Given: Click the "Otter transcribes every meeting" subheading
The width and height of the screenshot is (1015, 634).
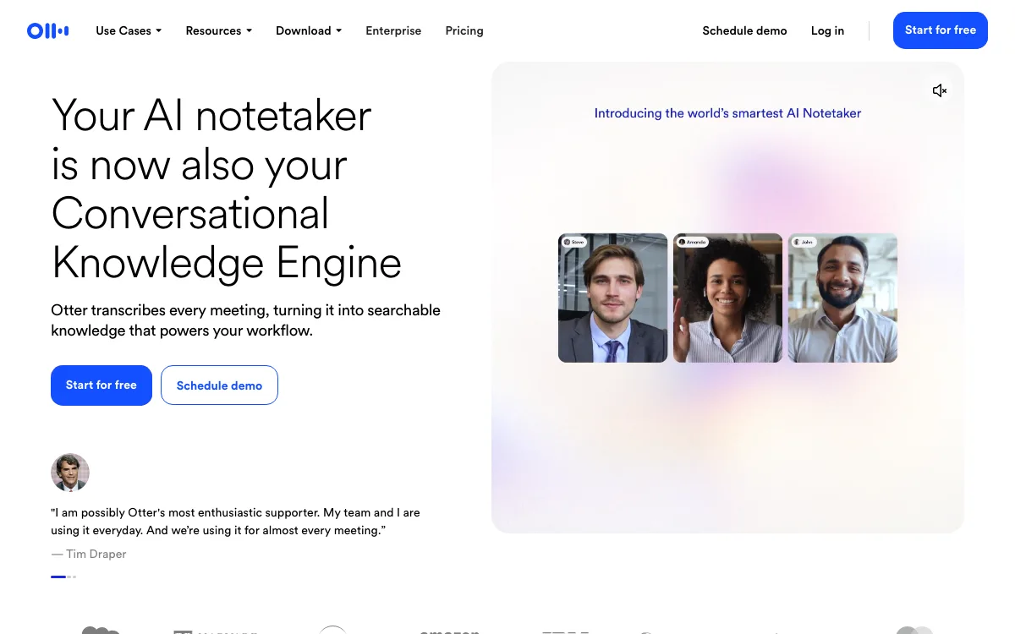Looking at the screenshot, I should [245, 320].
